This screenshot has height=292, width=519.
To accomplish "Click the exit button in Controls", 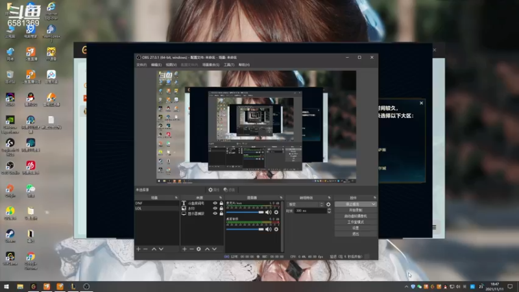I will pos(356,234).
